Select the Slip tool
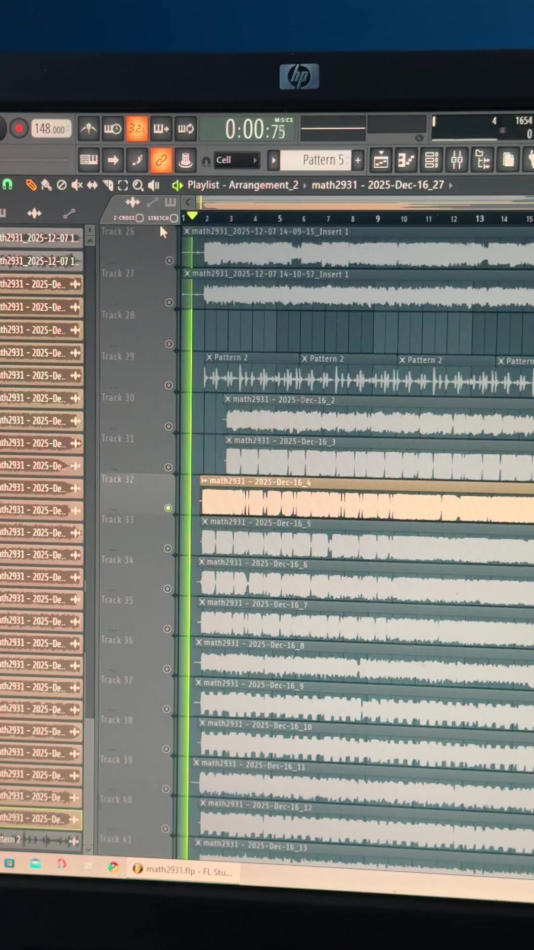The height and width of the screenshot is (950, 534). (92, 186)
